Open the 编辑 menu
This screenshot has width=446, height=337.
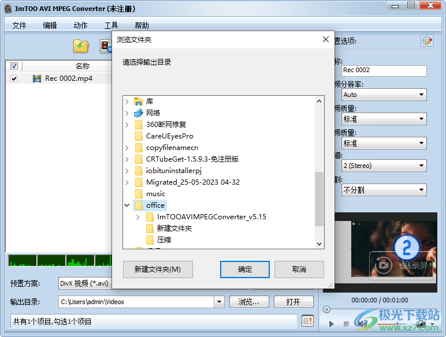50,25
